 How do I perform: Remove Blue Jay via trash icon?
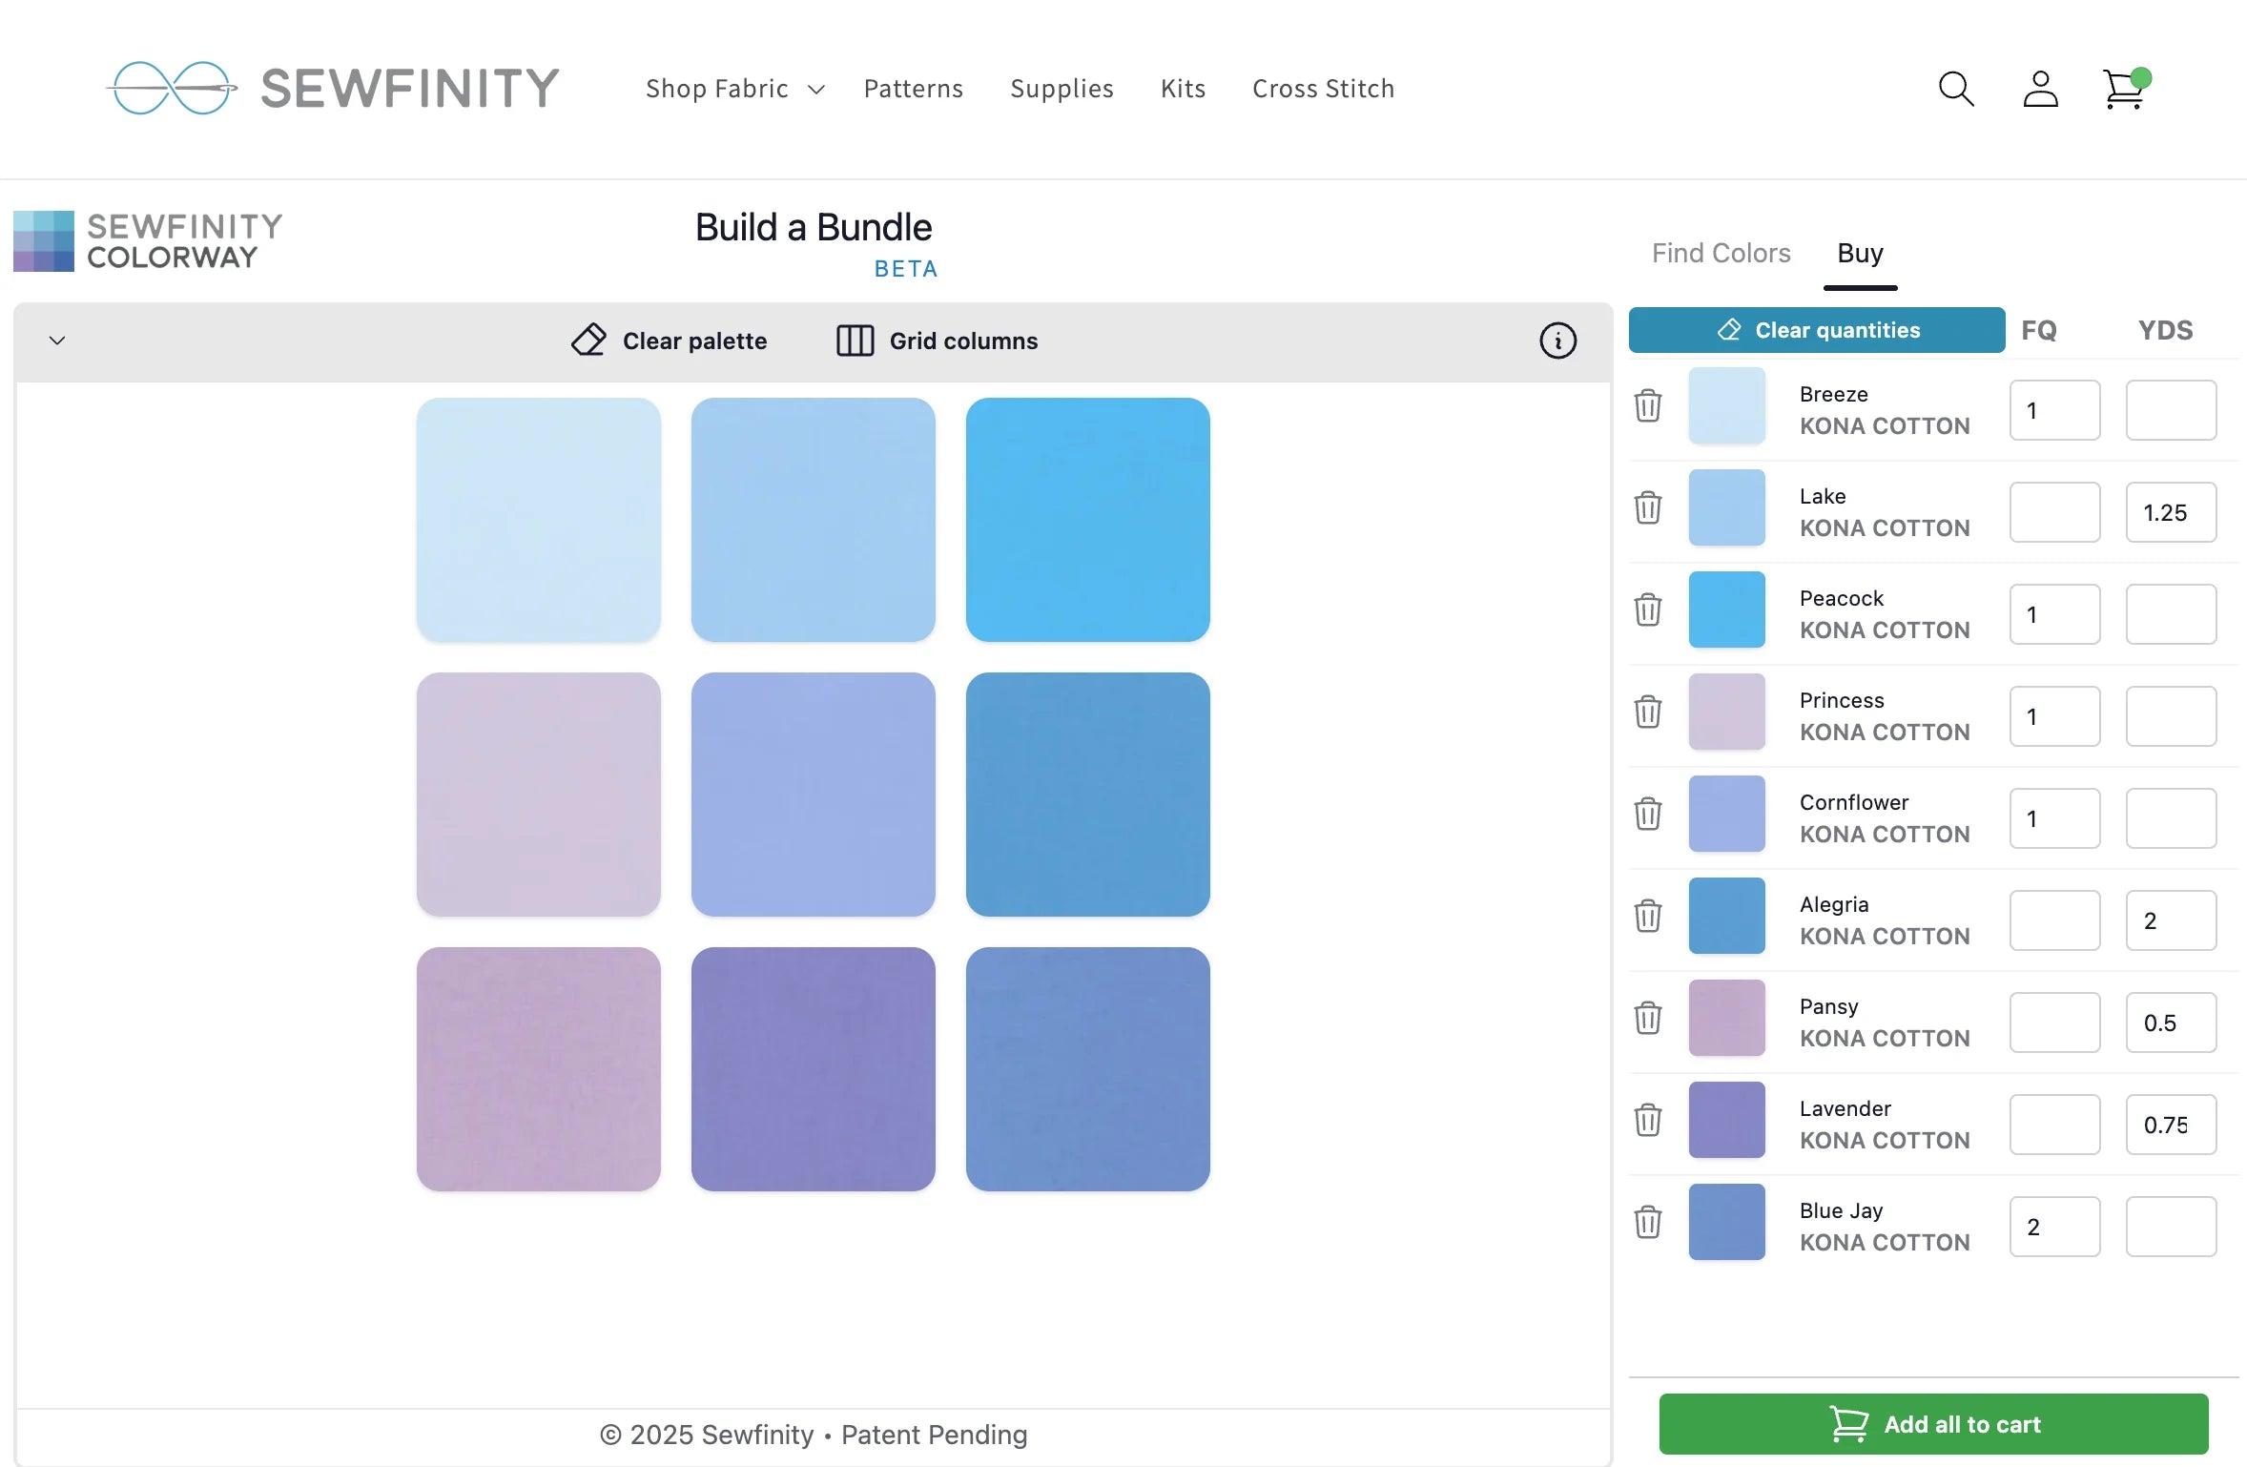(x=1647, y=1222)
